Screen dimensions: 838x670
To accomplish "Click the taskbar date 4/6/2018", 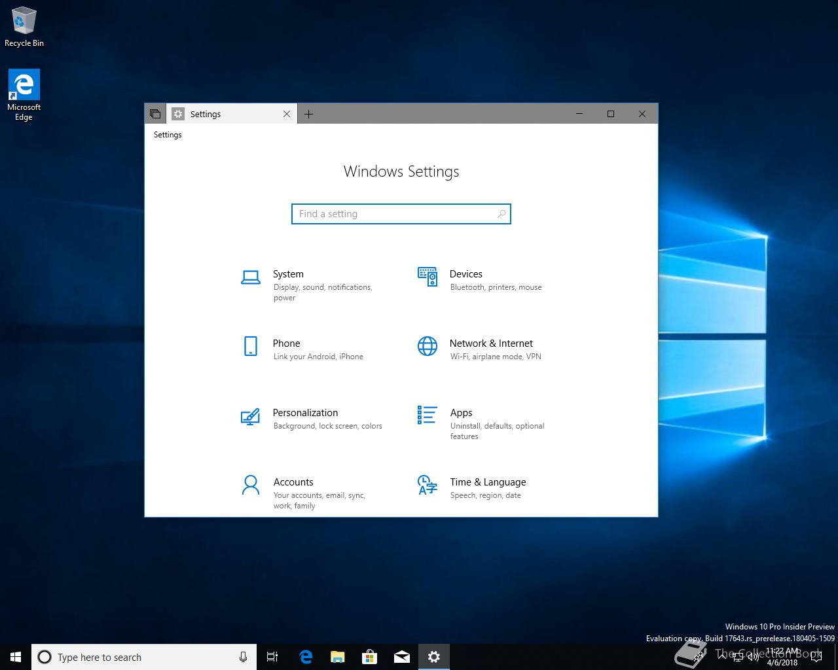I will click(x=782, y=662).
